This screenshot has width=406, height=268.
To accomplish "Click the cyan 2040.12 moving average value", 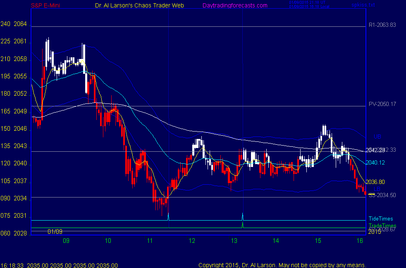I will click(x=375, y=163).
